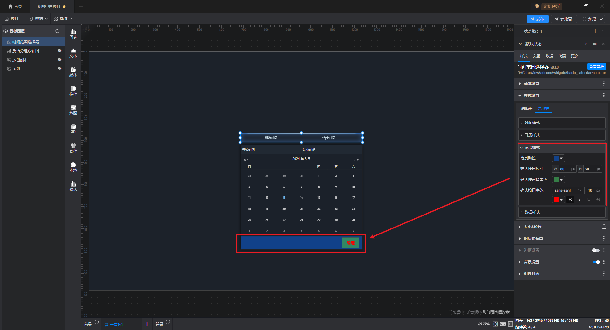Click the 发布 publish button

[x=538, y=19]
